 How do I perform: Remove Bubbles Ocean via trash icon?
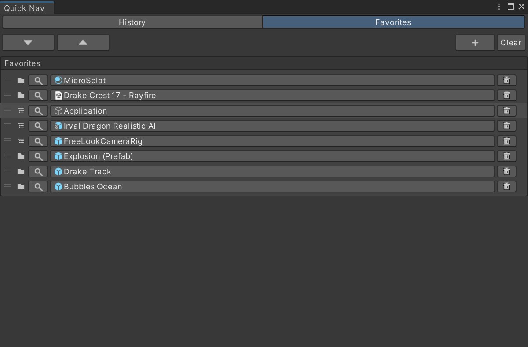(x=506, y=187)
